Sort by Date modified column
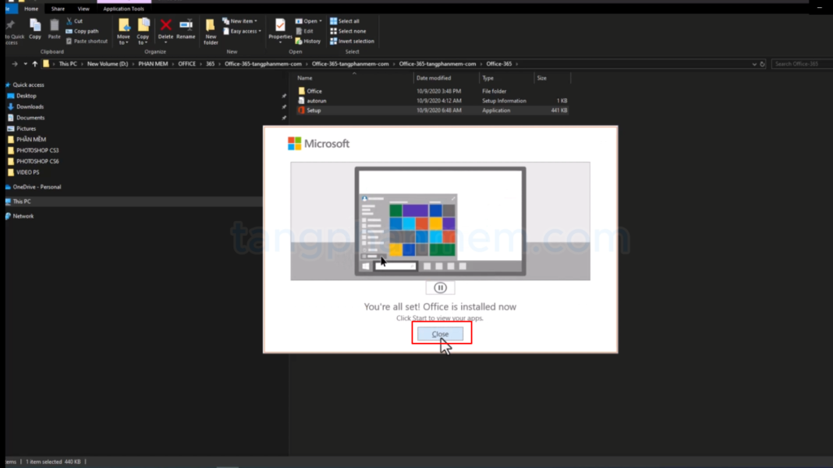This screenshot has width=833, height=468. [x=434, y=78]
